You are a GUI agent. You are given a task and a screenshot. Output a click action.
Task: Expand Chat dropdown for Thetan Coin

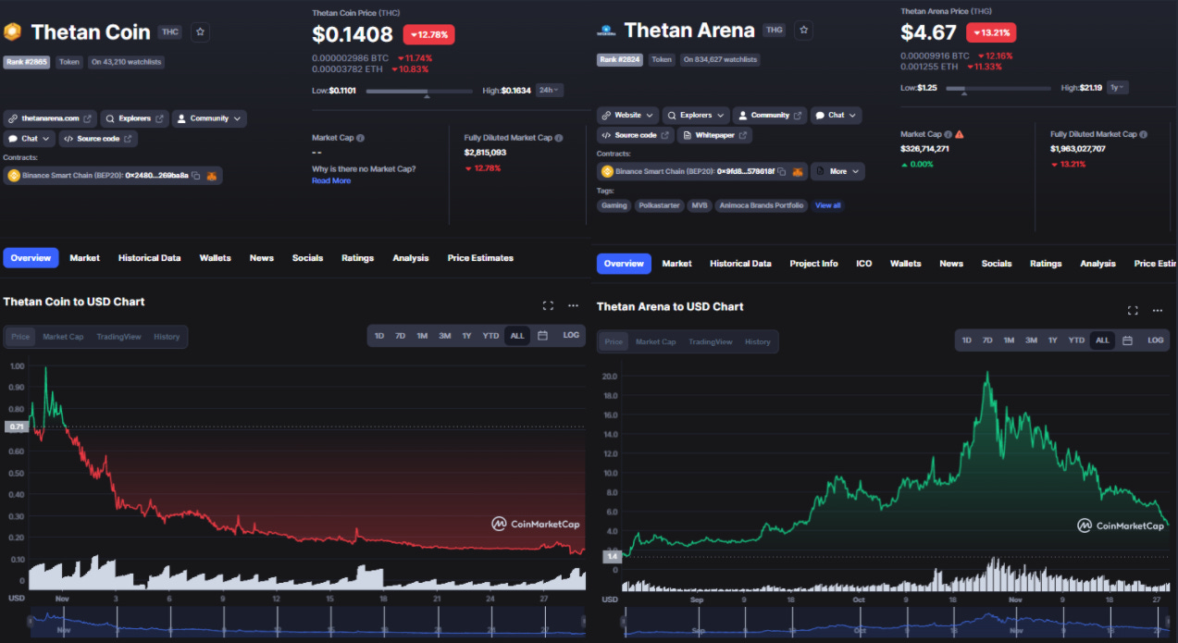(30, 139)
